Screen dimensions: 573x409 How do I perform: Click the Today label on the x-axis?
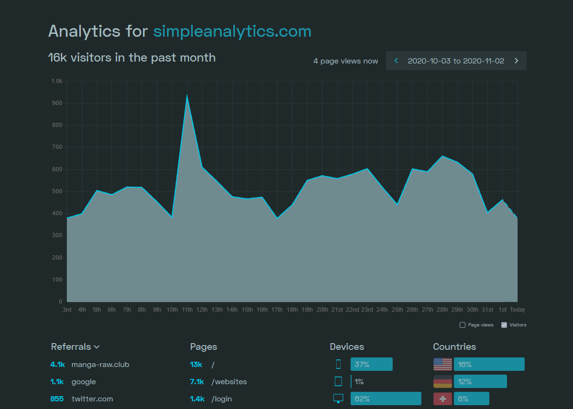pyautogui.click(x=518, y=309)
